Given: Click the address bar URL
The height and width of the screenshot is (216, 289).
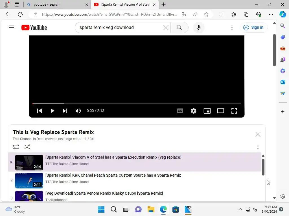Looking at the screenshot, I should (110, 14).
